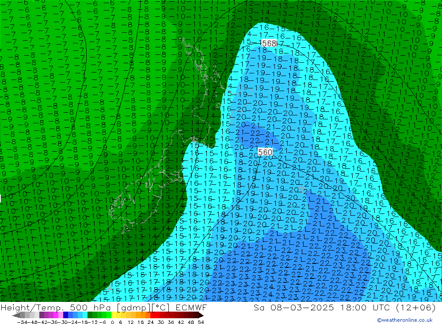Viewport: 442px width, 324px height.
Task: Pick the brightest green swatch before yellow
Action: tap(109, 315)
